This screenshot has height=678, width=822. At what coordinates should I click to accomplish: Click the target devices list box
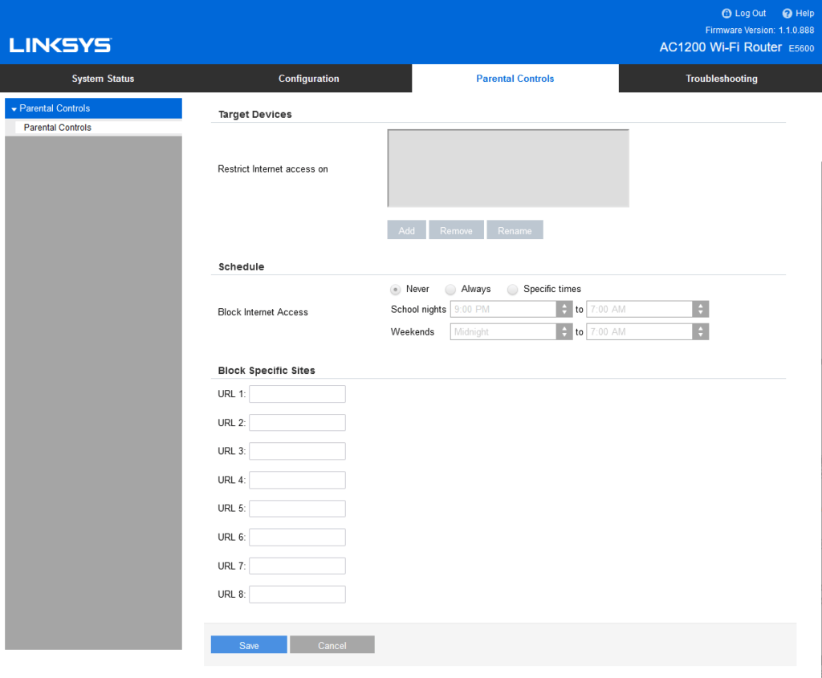(x=508, y=168)
